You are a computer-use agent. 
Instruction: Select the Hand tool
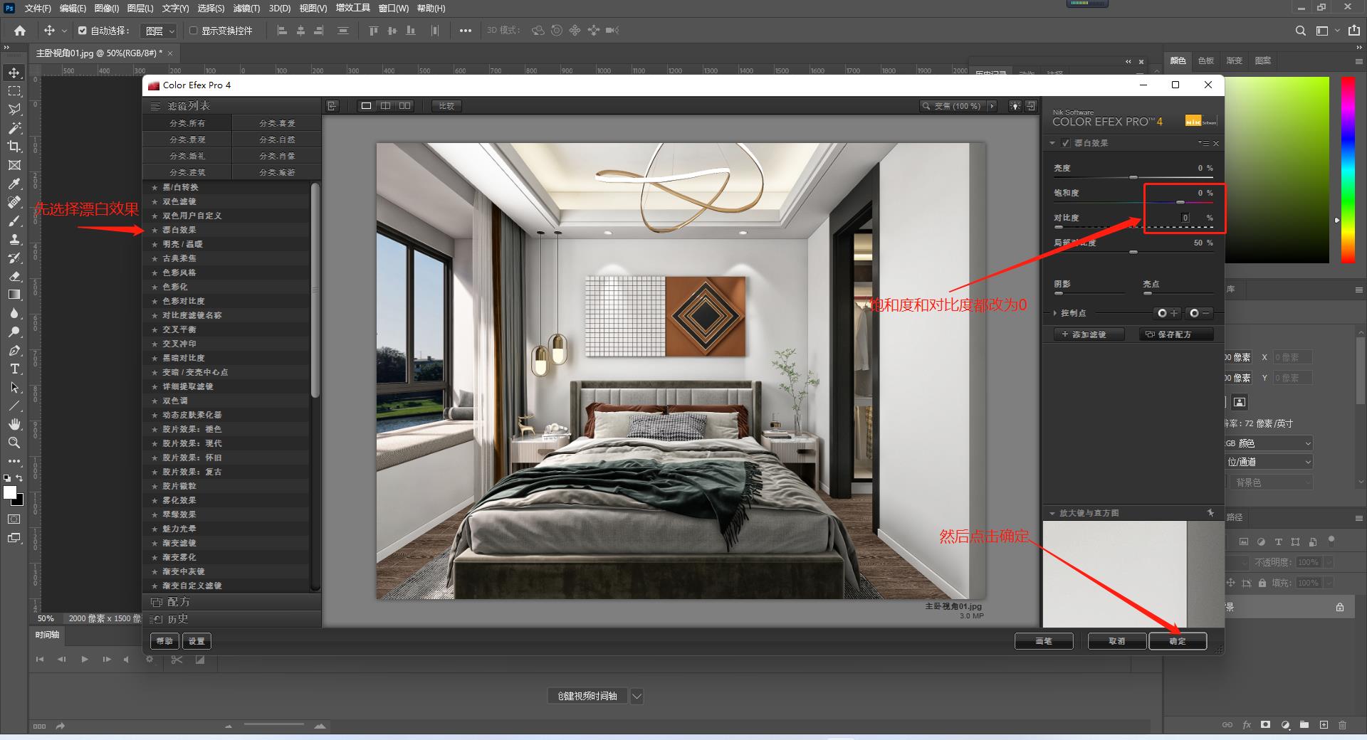(14, 424)
